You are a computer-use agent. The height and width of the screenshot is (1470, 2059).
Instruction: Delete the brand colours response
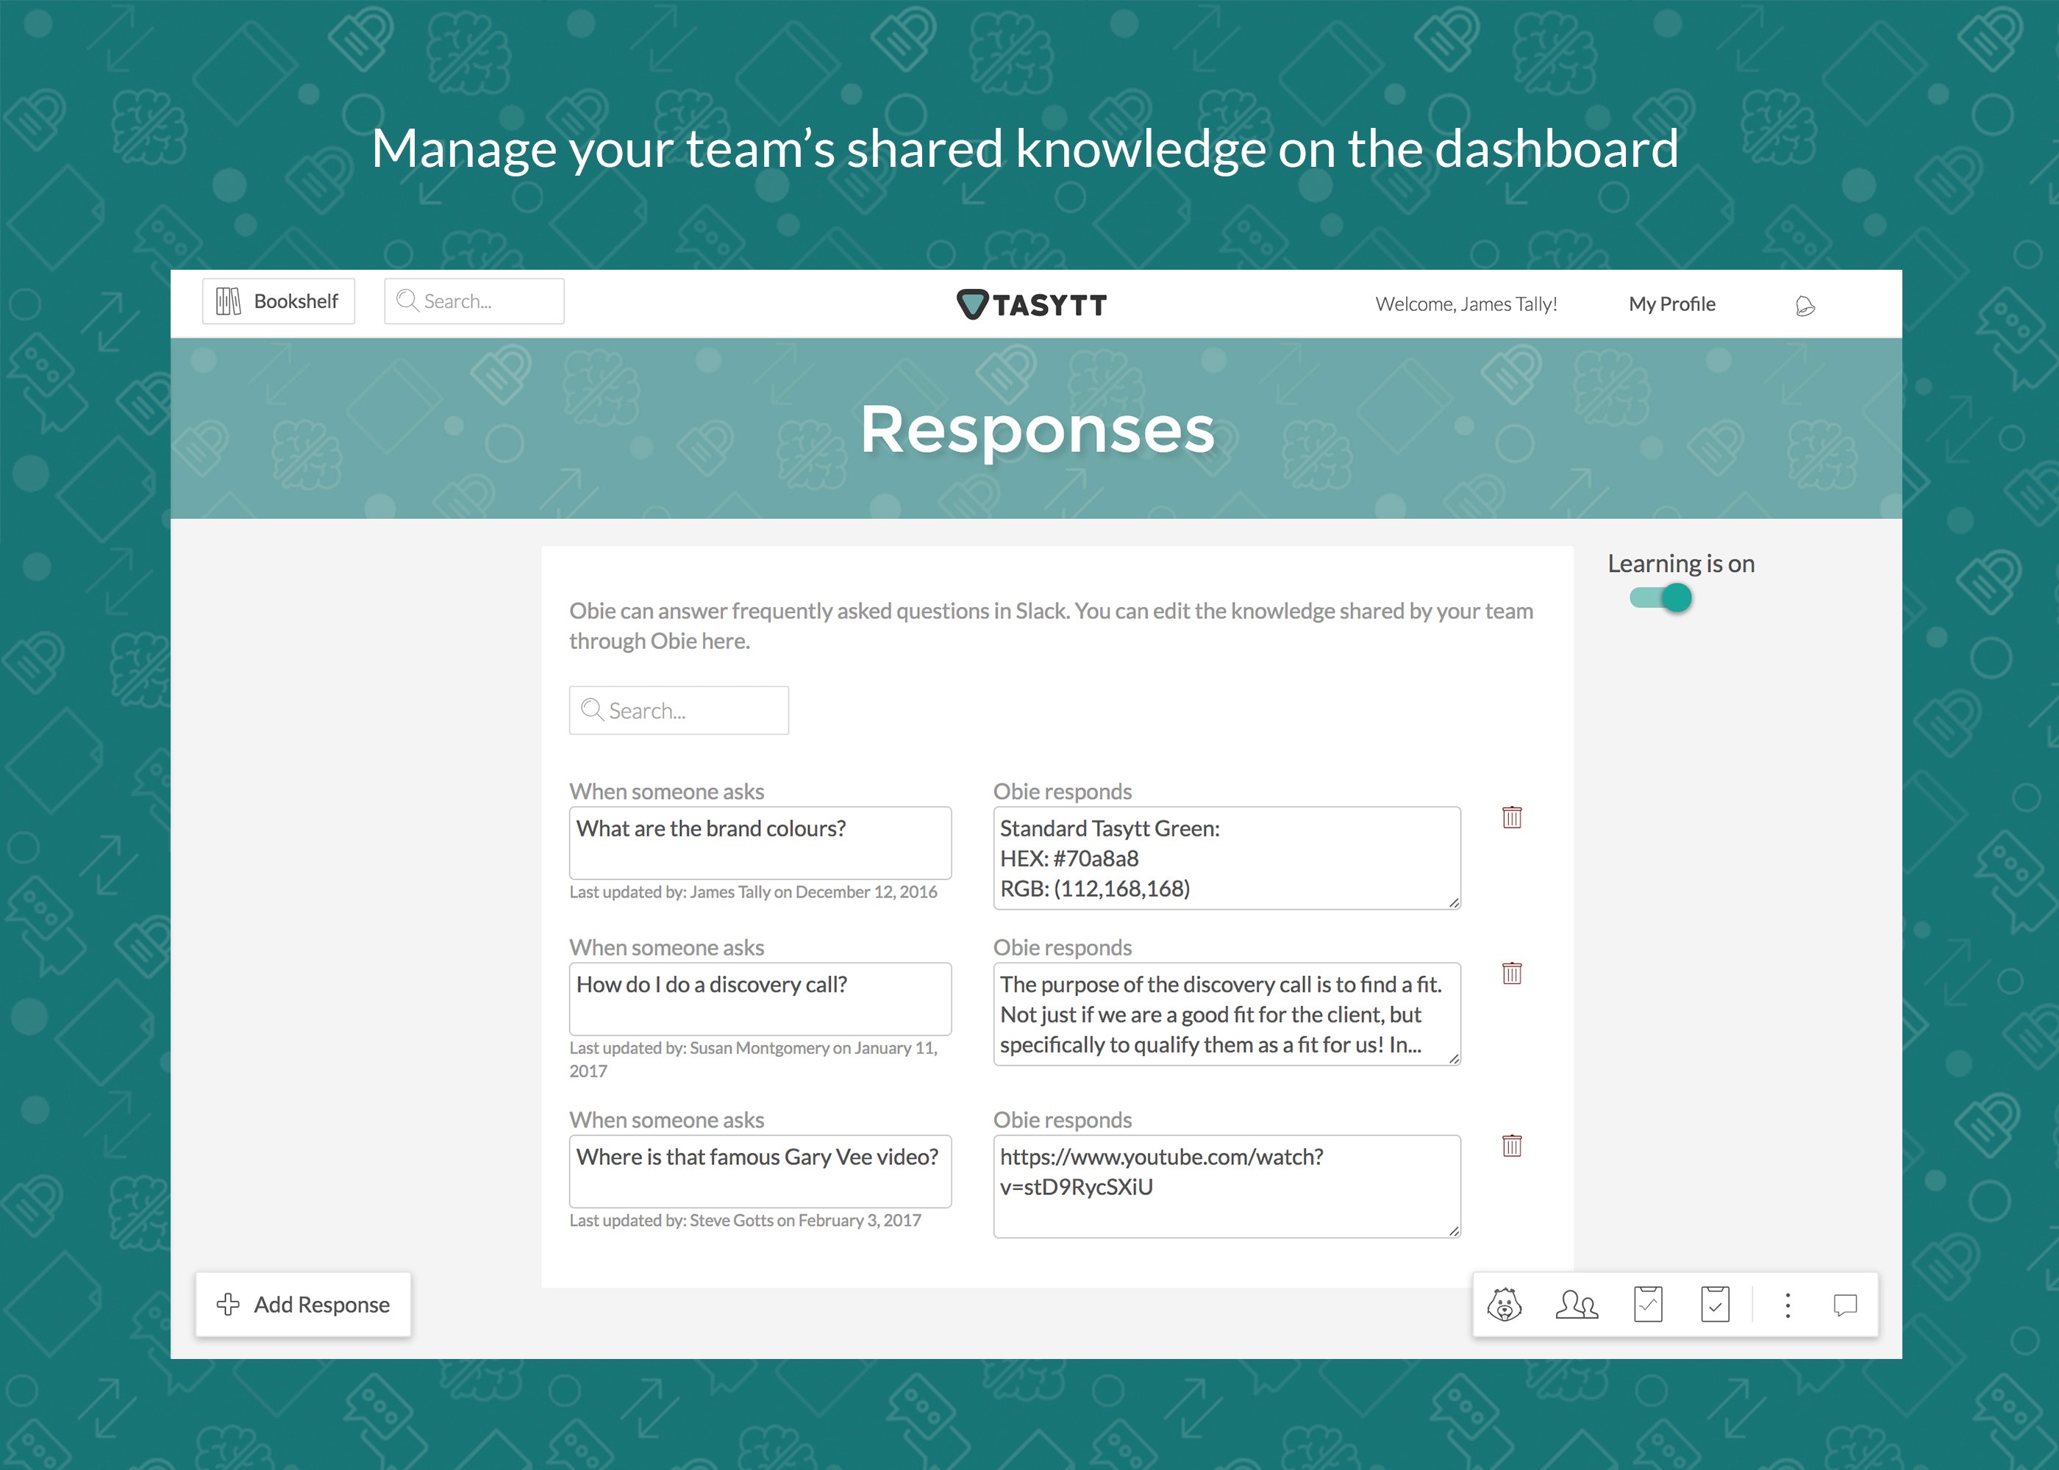click(x=1511, y=817)
